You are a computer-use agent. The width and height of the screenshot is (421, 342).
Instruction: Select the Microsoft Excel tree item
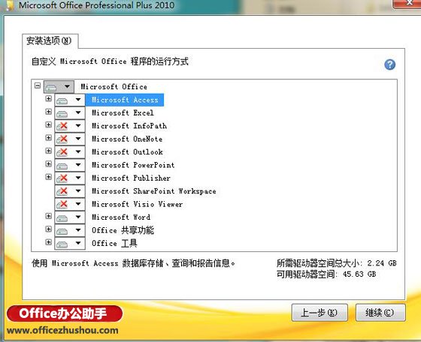pyautogui.click(x=123, y=112)
